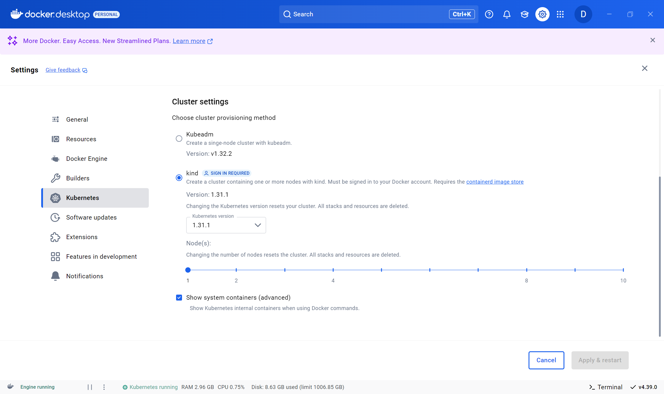Click the feedback chat icon beside Give feedback
The width and height of the screenshot is (664, 394).
click(85, 70)
